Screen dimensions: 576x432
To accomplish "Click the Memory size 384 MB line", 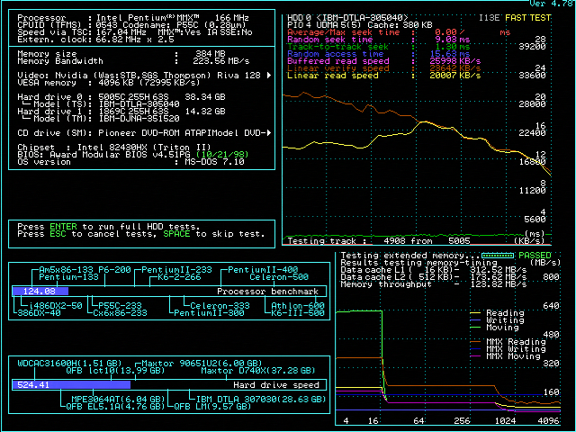I will [121, 54].
